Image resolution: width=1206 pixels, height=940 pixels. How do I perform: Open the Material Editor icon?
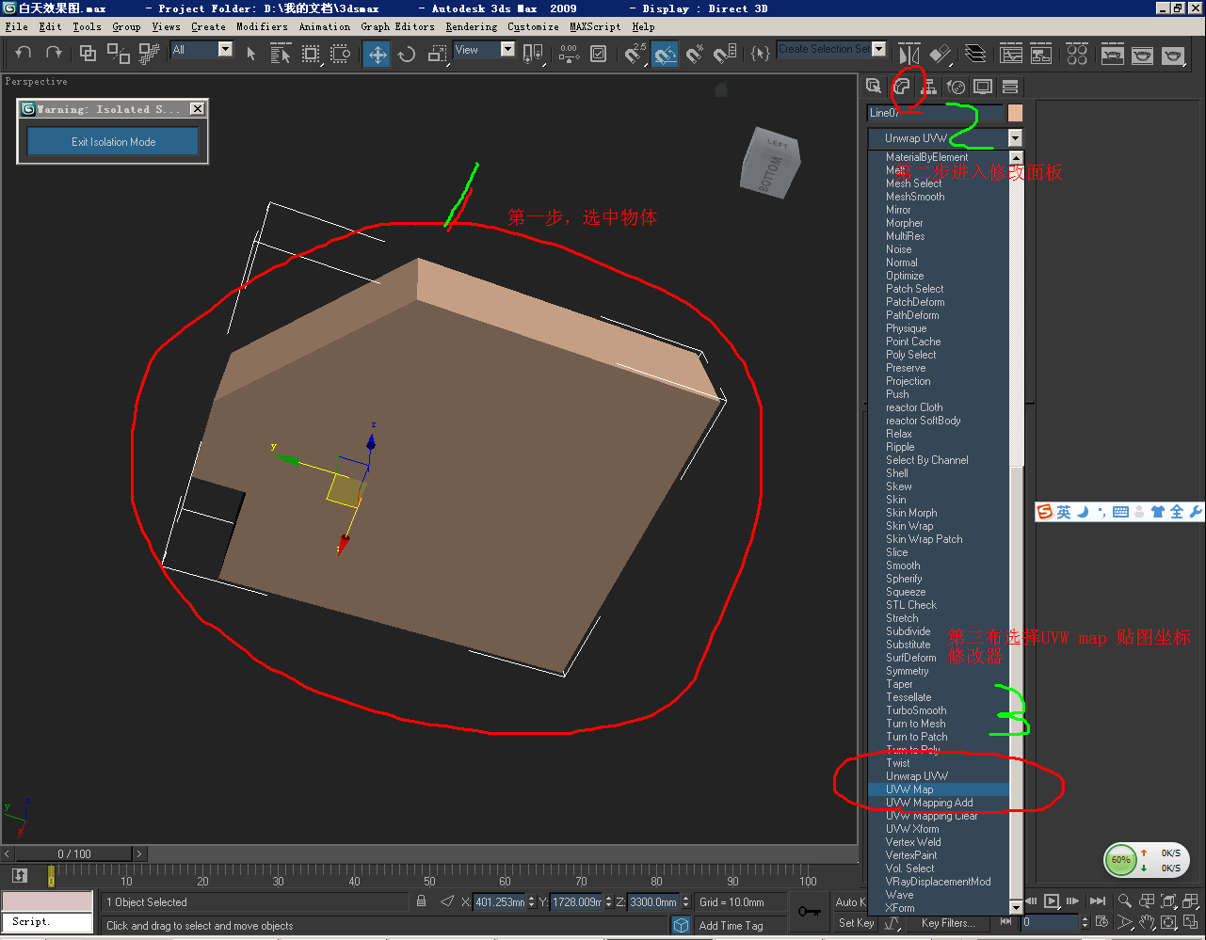[1077, 55]
